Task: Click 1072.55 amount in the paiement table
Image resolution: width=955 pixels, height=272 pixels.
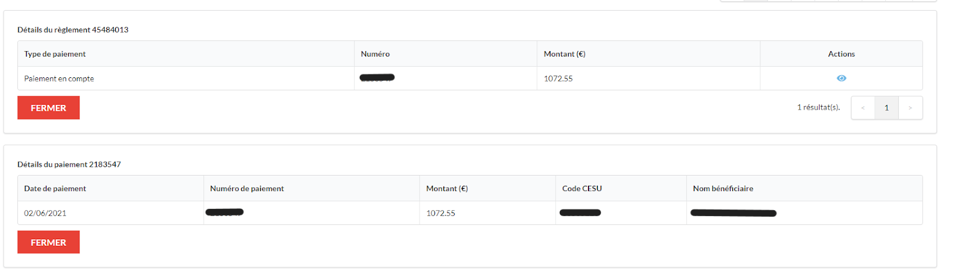Action: pos(440,213)
